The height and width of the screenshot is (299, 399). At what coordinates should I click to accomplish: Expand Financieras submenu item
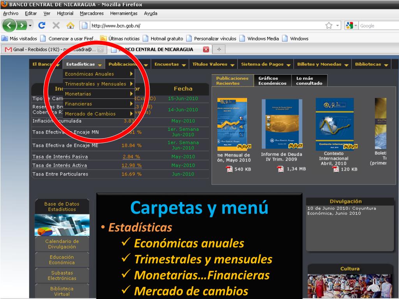(x=99, y=104)
